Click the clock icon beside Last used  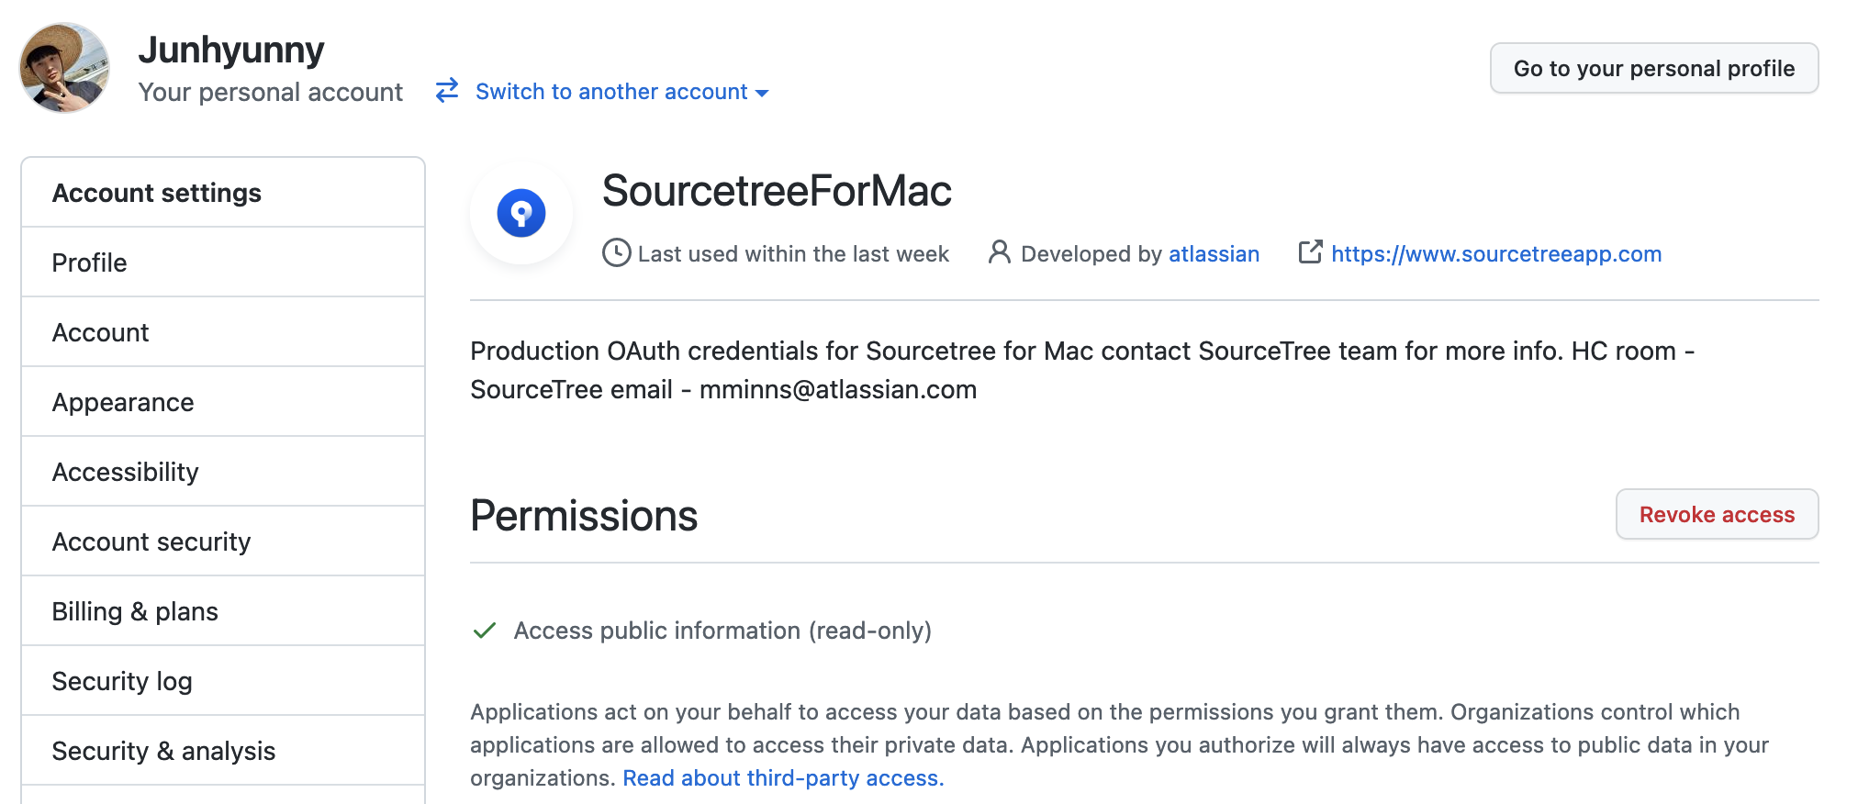(617, 253)
